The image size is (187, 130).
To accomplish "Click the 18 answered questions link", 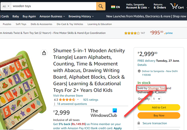I will pyautogui.click(x=72, y=104).
